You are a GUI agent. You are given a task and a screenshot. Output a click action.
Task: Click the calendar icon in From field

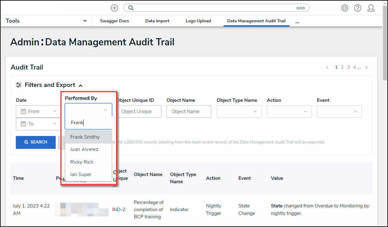pos(23,111)
